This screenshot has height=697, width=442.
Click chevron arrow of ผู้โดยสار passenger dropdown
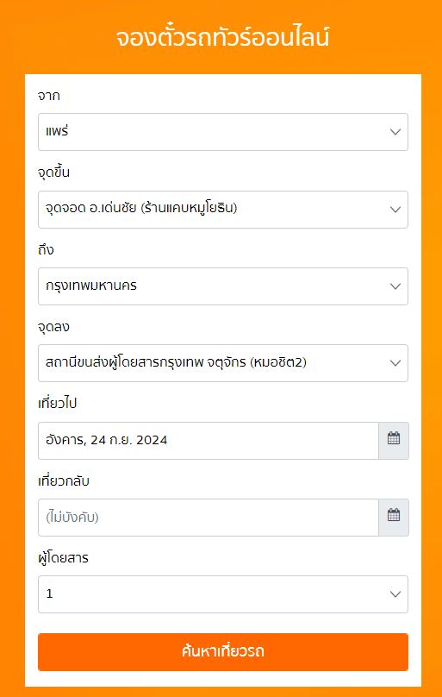395,594
